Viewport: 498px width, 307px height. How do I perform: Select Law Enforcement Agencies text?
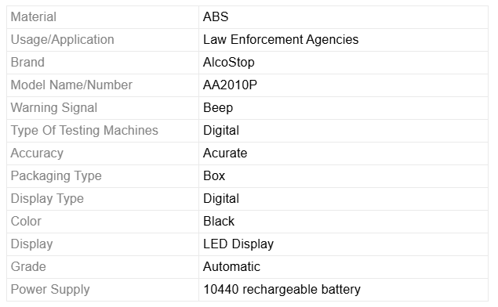281,40
